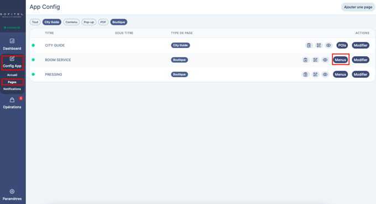Click the TITRE column header
This screenshot has height=204, width=376.
pyautogui.click(x=49, y=33)
